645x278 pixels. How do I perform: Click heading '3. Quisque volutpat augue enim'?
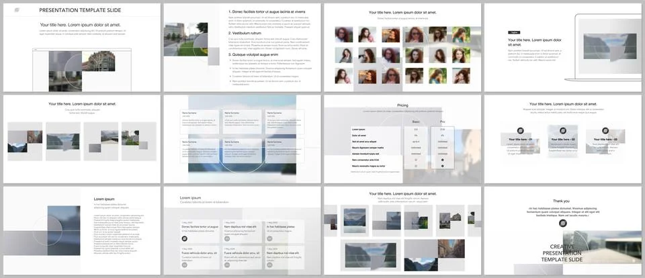pos(253,54)
